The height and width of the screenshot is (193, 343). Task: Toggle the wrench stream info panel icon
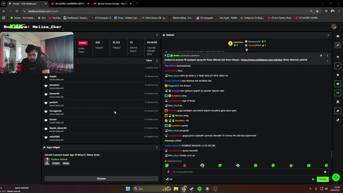[338, 111]
